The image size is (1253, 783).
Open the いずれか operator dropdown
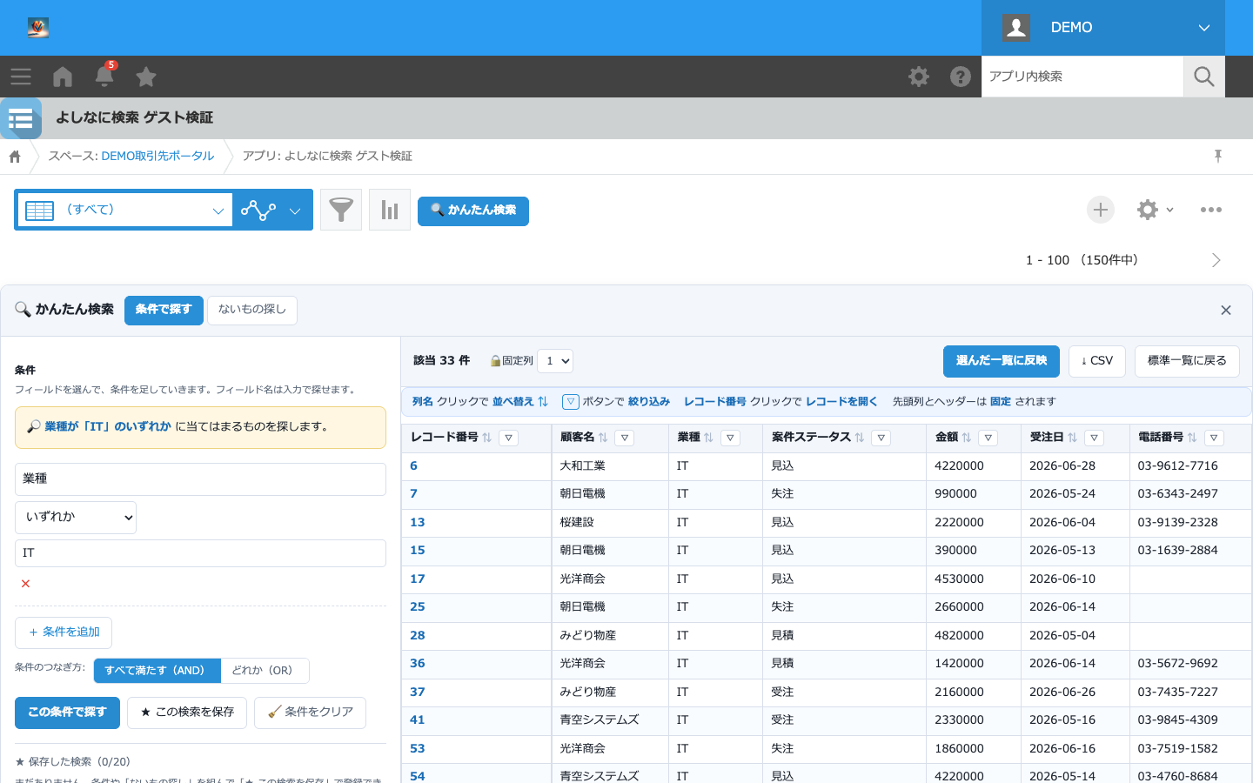(x=76, y=518)
